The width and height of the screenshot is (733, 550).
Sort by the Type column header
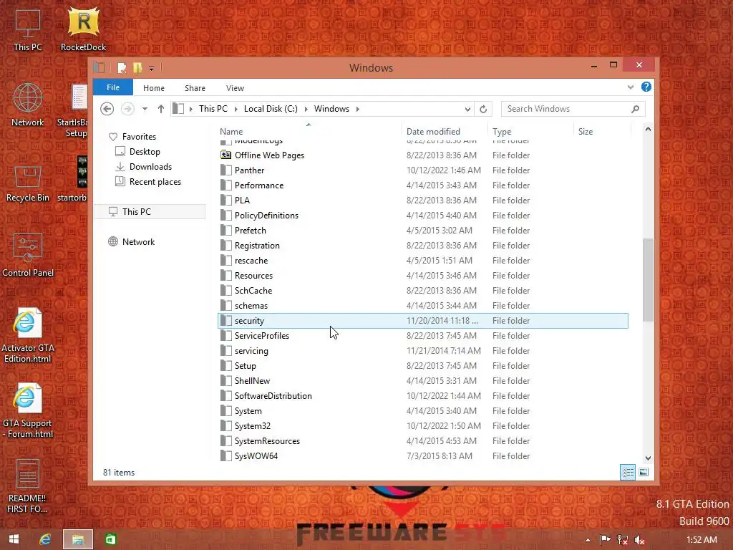pos(530,132)
